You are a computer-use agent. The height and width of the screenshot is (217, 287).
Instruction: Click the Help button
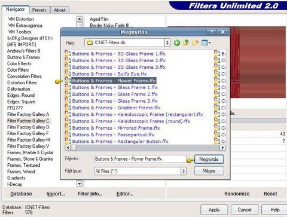tap(274, 210)
